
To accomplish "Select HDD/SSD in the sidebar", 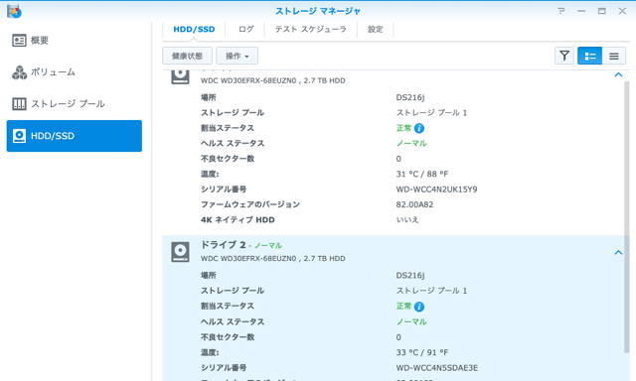I will tap(75, 136).
